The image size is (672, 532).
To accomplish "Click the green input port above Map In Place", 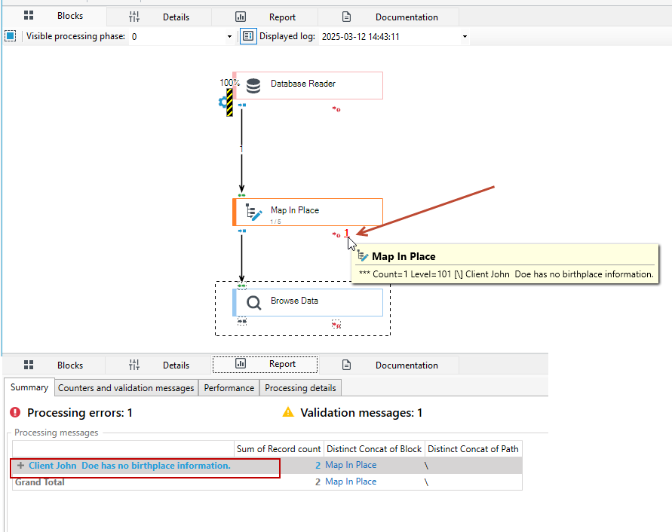I will [x=241, y=195].
